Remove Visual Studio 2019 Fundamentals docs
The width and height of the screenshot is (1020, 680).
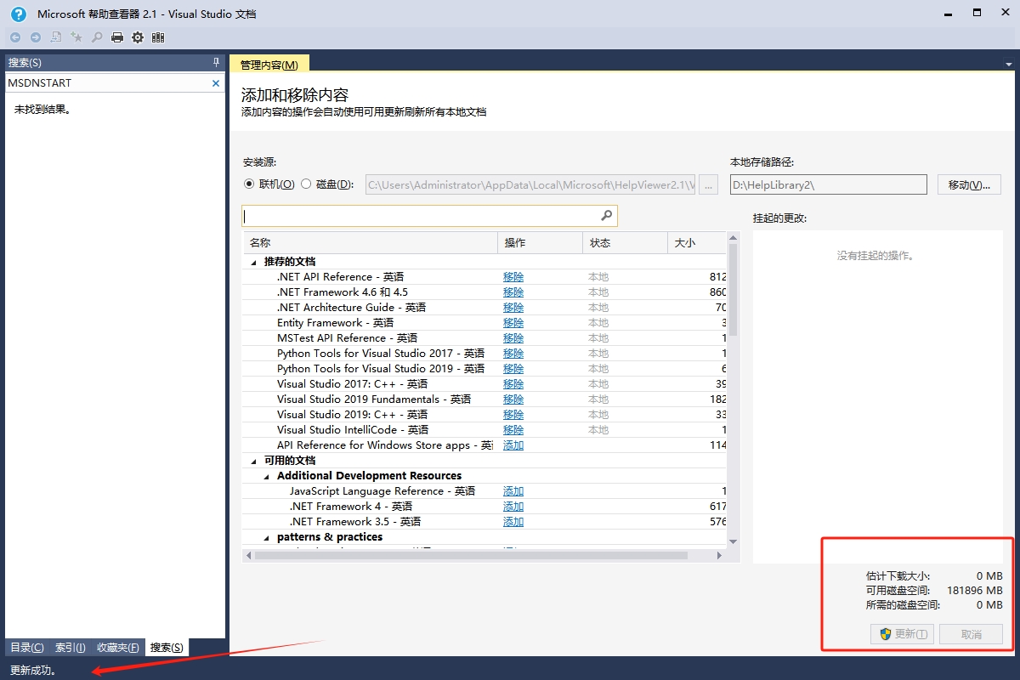click(x=513, y=399)
